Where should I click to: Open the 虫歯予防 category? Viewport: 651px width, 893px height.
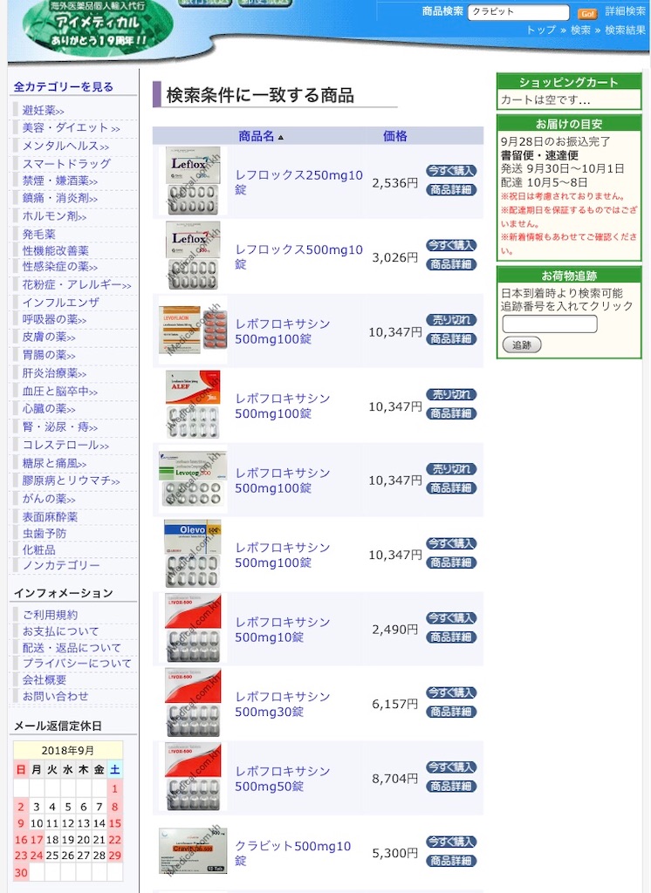(x=44, y=534)
